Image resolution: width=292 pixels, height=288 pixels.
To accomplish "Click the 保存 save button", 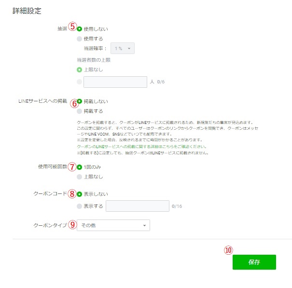I will click(254, 262).
